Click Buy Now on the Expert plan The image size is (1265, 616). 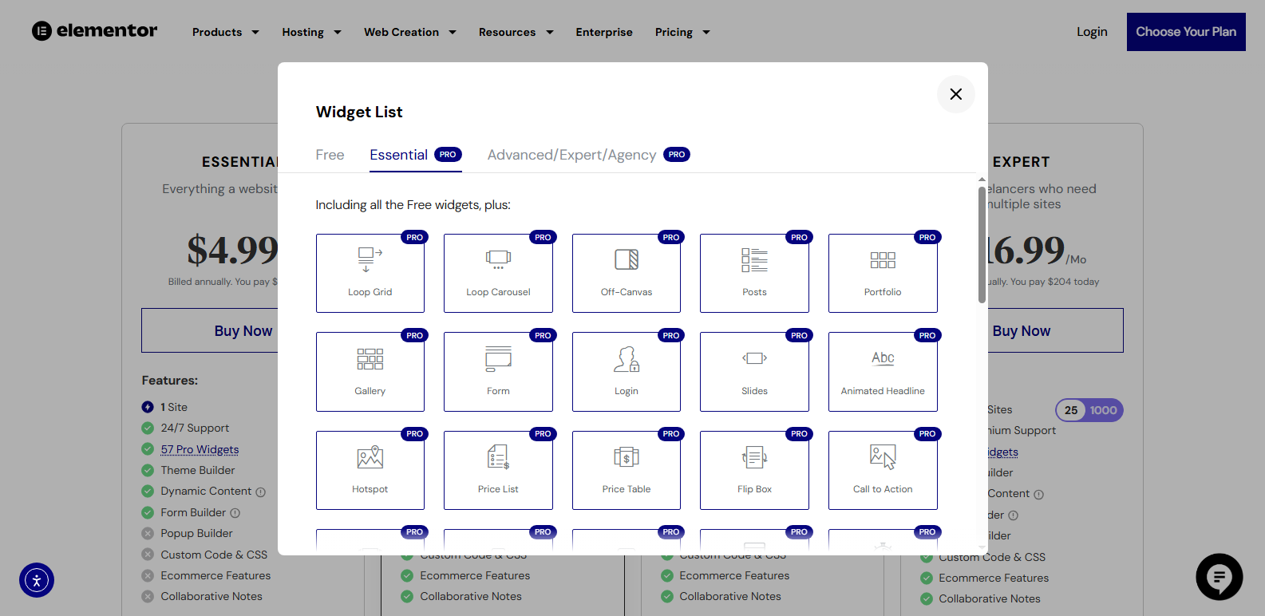click(x=1055, y=330)
